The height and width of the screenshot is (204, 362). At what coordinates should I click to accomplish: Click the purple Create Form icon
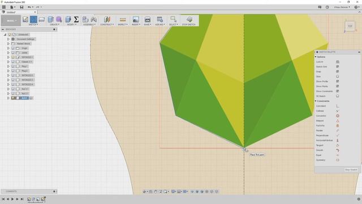(59, 19)
